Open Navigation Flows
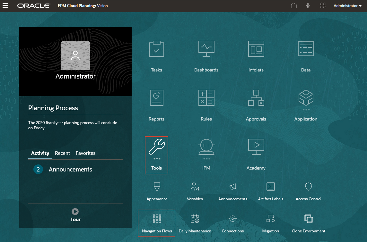Image resolution: width=367 pixels, height=242 pixels. coord(157,223)
